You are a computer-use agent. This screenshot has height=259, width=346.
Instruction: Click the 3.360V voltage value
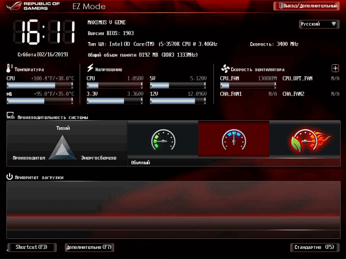tap(135, 94)
